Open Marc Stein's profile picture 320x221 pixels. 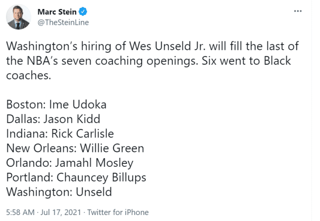18,17
